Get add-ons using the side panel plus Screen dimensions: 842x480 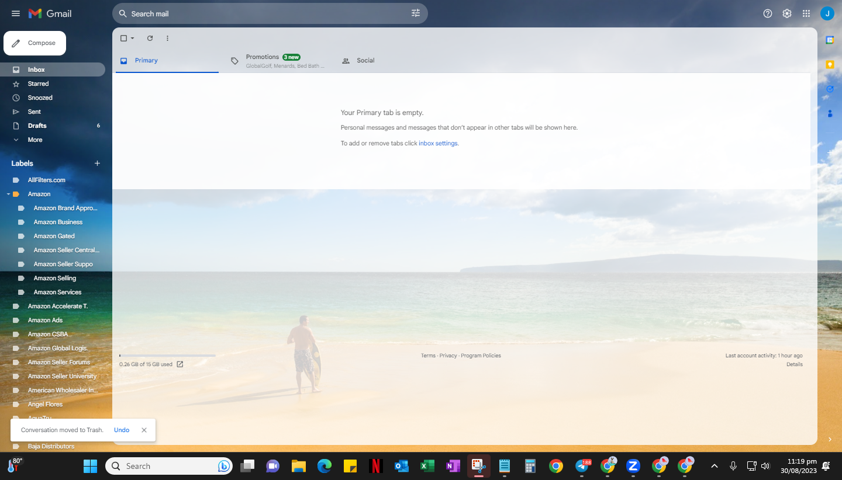pos(830,152)
